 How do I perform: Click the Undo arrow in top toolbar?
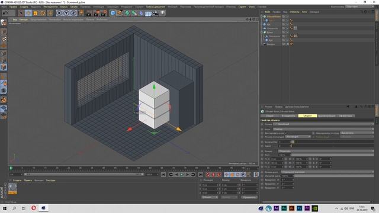click(x=5, y=13)
